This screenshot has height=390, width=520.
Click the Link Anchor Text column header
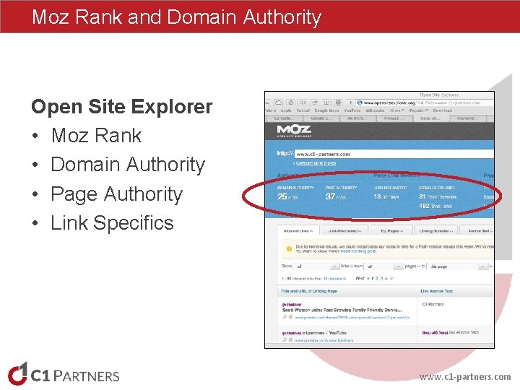pos(436,291)
